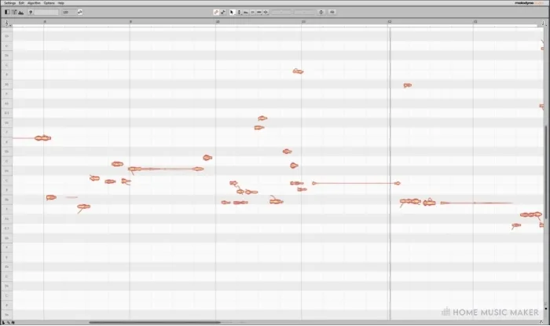This screenshot has height=326, width=550.
Task: Open the Algorithm menu
Action: point(34,3)
